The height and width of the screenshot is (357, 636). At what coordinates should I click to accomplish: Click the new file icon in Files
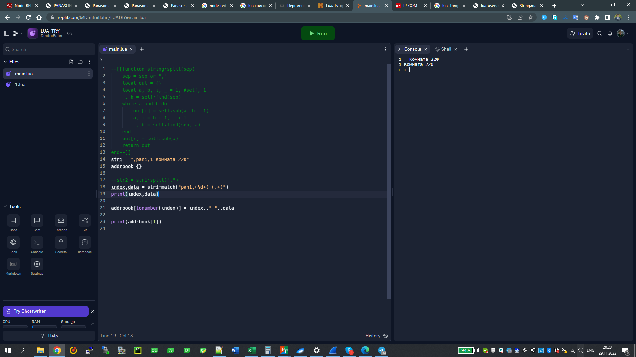71,62
